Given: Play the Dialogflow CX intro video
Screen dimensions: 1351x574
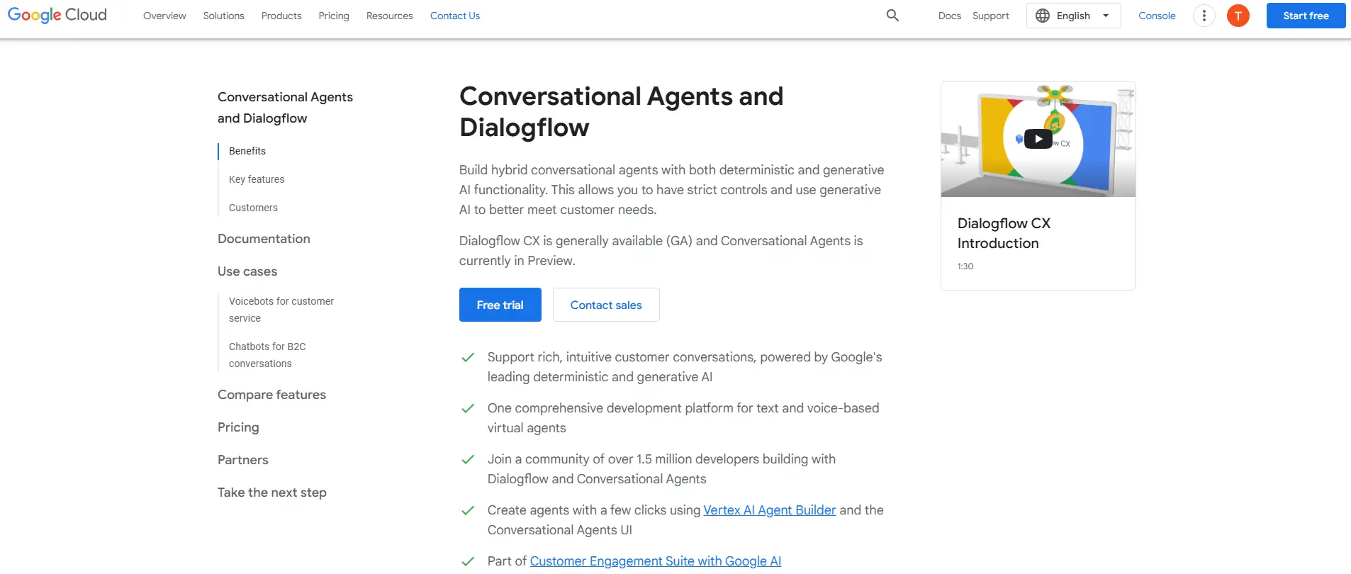Looking at the screenshot, I should click(x=1038, y=139).
